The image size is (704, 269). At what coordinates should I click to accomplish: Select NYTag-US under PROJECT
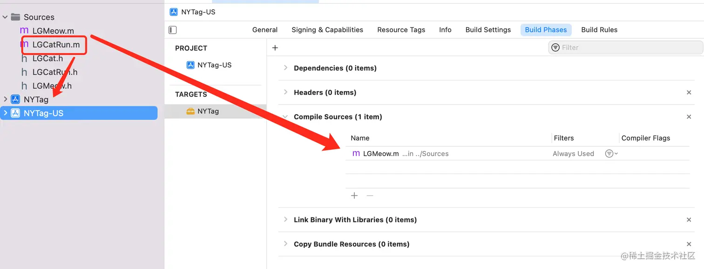[x=214, y=65]
